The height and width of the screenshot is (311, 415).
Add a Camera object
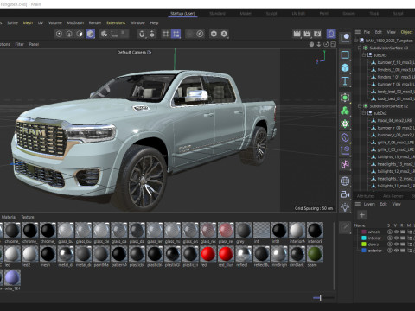345,194
